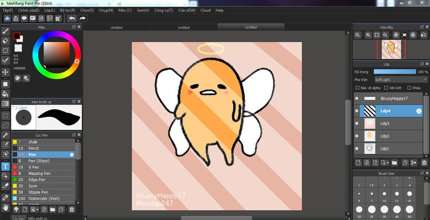This screenshot has height=220, width=430.
Task: Hide the @LucyHappy17 layer
Action: [x=357, y=98]
